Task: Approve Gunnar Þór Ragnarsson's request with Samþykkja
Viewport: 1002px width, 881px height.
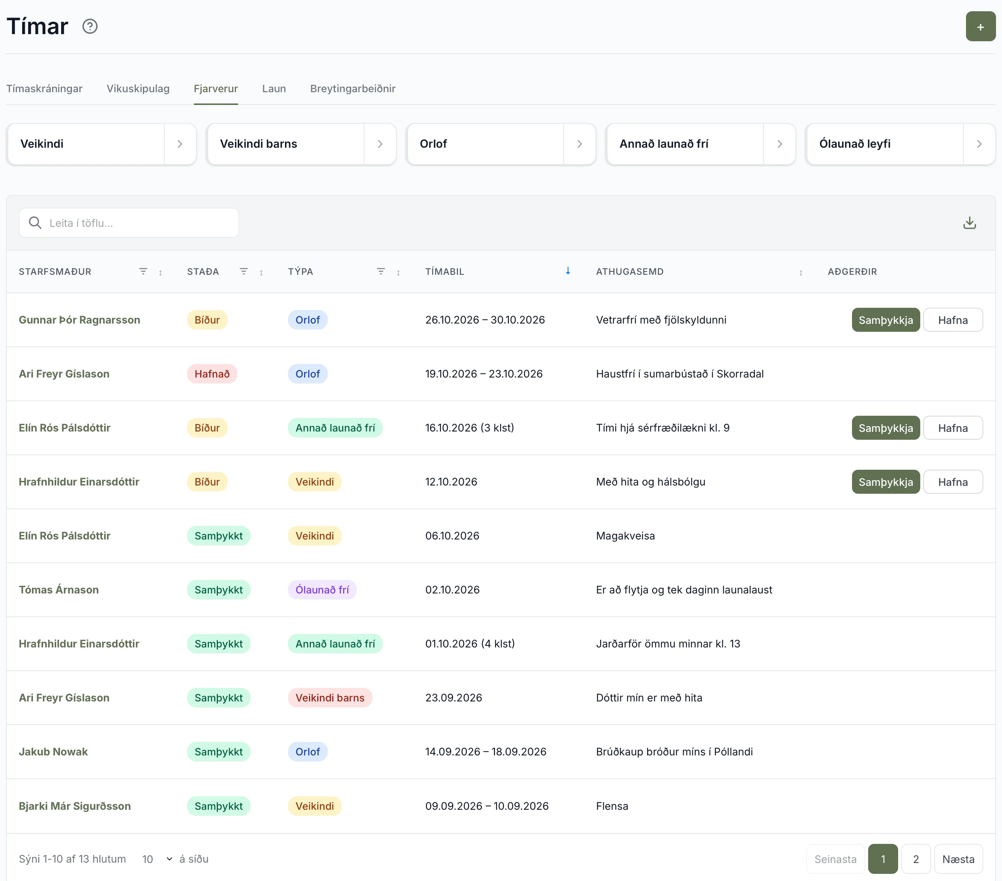Action: point(885,320)
